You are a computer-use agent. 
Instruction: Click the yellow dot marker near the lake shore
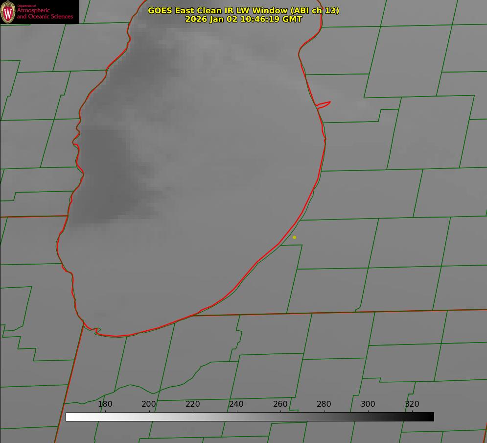[294, 237]
